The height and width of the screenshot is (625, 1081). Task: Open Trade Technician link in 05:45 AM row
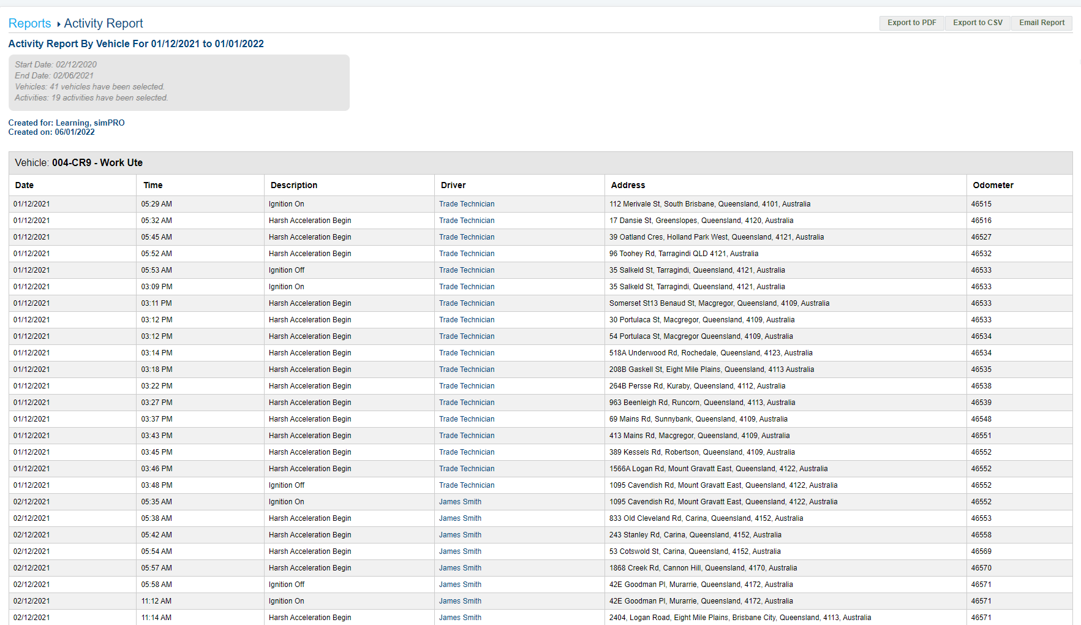[x=467, y=237]
